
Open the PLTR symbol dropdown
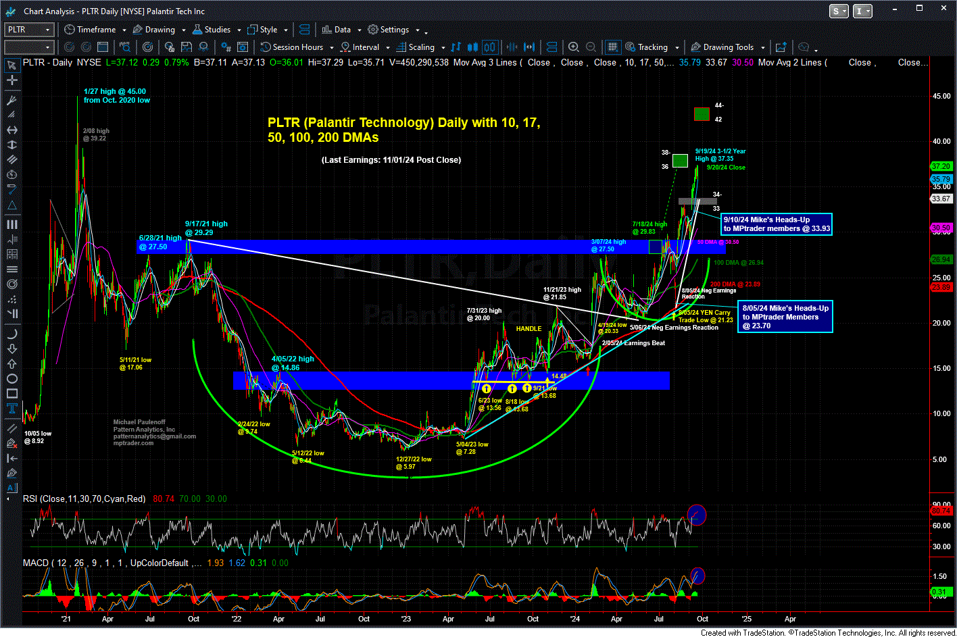pos(47,30)
